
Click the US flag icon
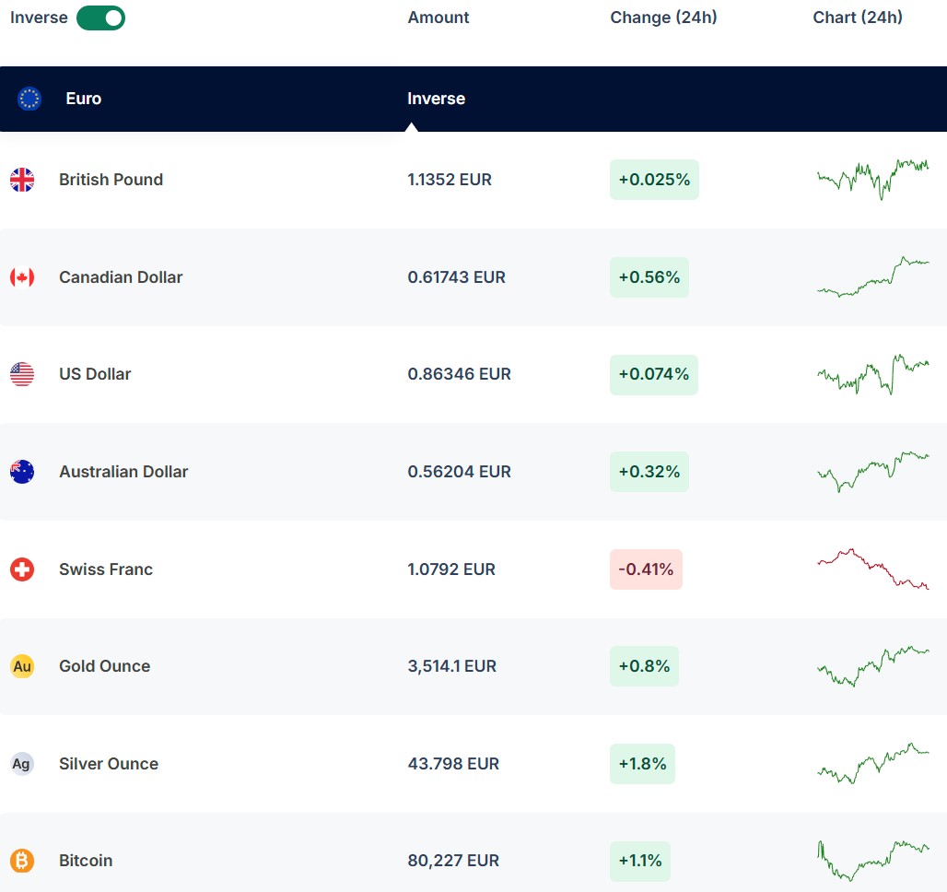click(22, 374)
